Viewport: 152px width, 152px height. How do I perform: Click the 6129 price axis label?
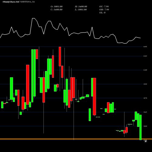(x=145, y=70)
